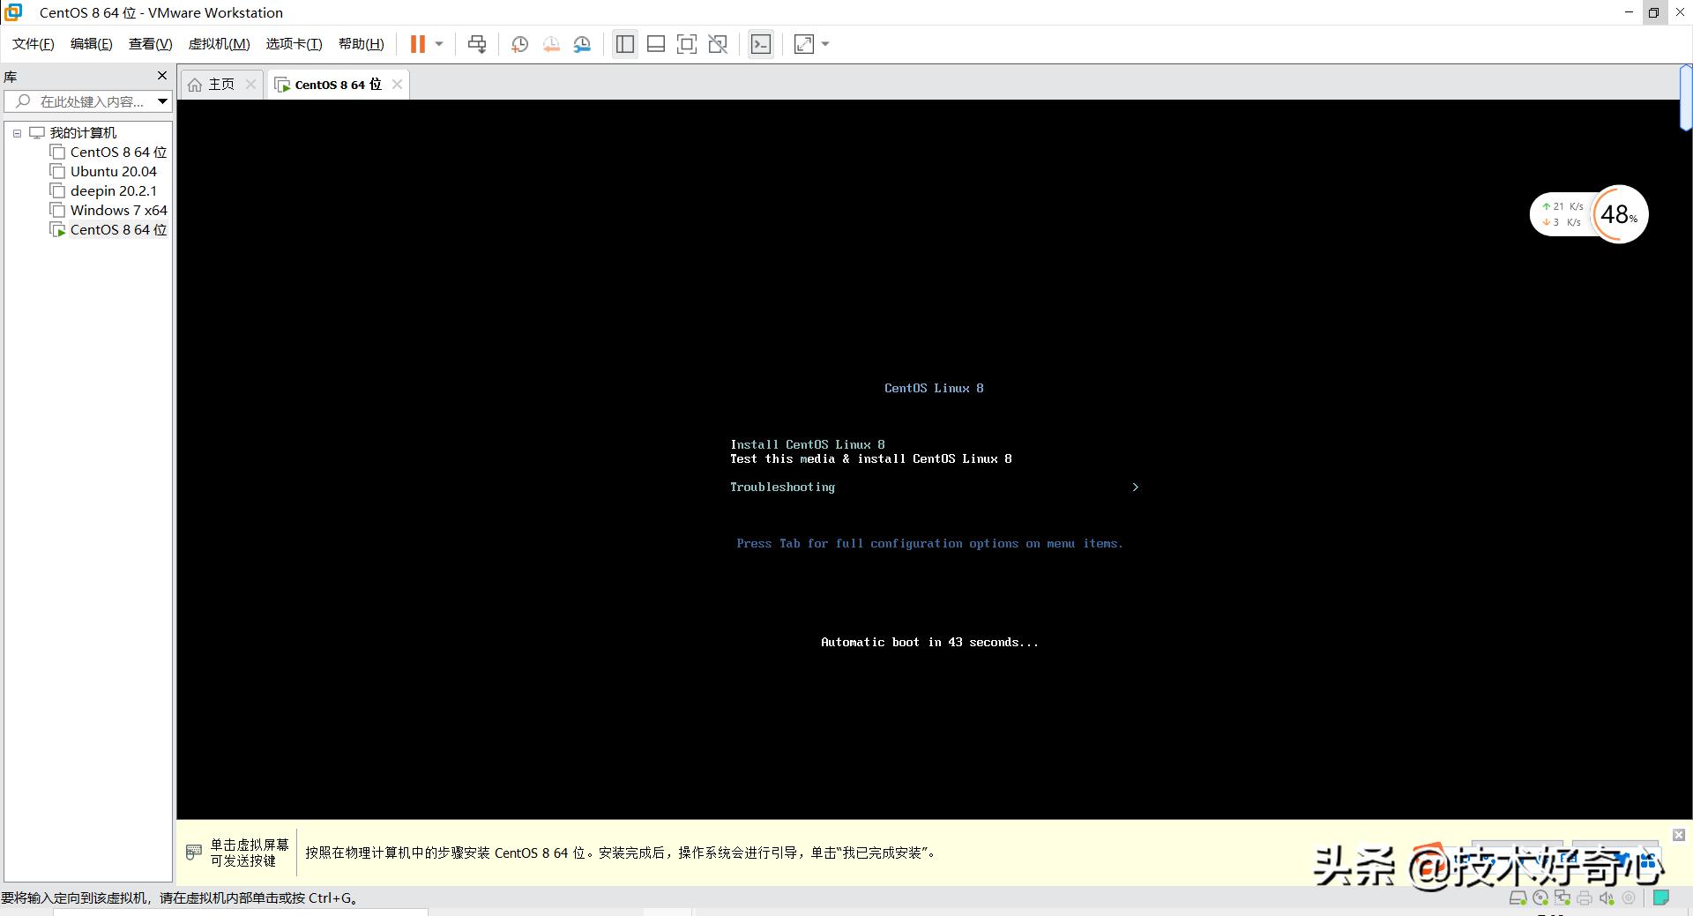Dismiss the yellow installation hint bar

point(1677,835)
